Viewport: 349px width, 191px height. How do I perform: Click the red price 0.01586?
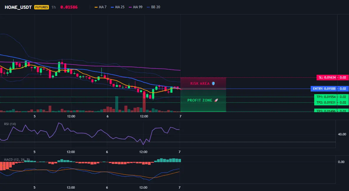[69, 7]
